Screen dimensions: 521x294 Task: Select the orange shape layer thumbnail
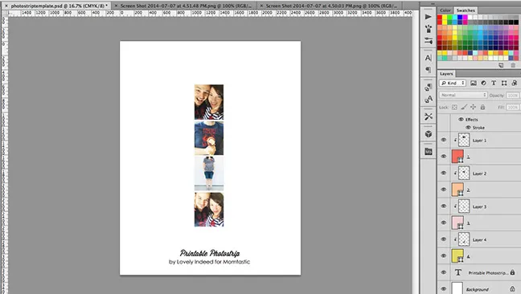457,190
